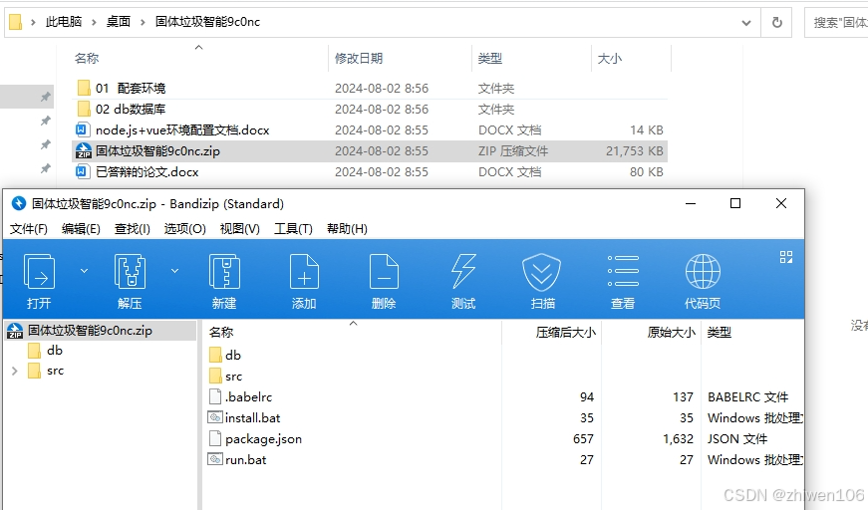
Task: Click the Bandizip app icon in title bar
Action: 19,203
